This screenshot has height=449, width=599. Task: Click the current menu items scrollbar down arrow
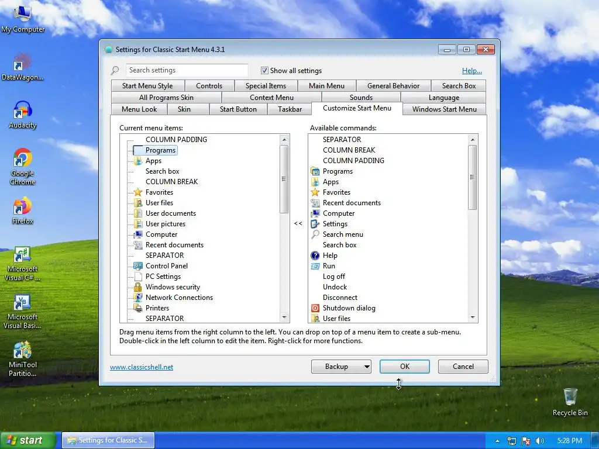point(284,317)
